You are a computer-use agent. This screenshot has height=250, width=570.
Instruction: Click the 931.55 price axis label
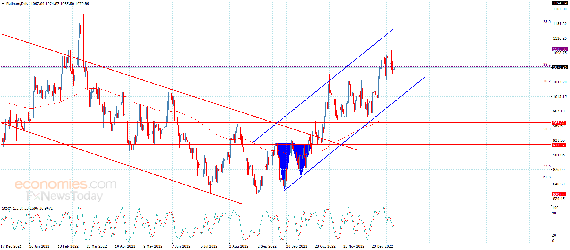pos(559,140)
